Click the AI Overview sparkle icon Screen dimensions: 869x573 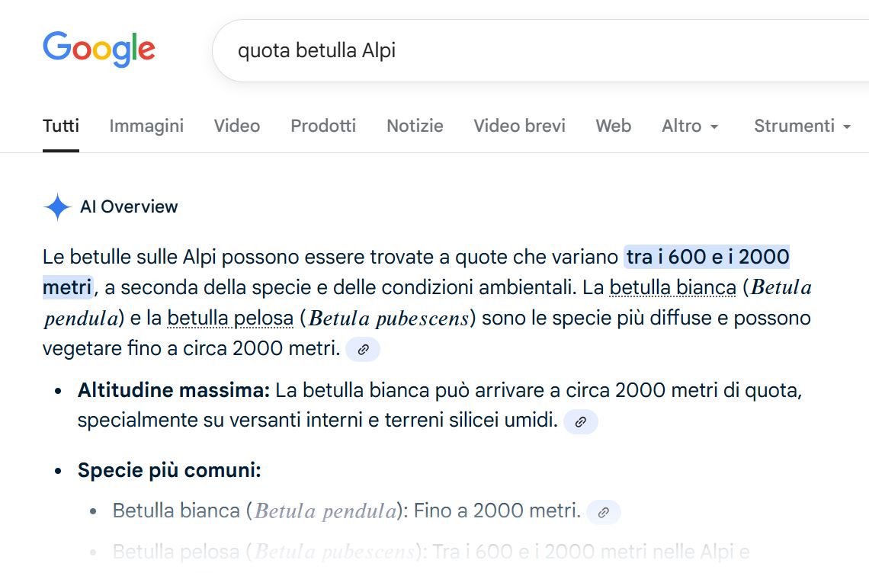tap(57, 206)
